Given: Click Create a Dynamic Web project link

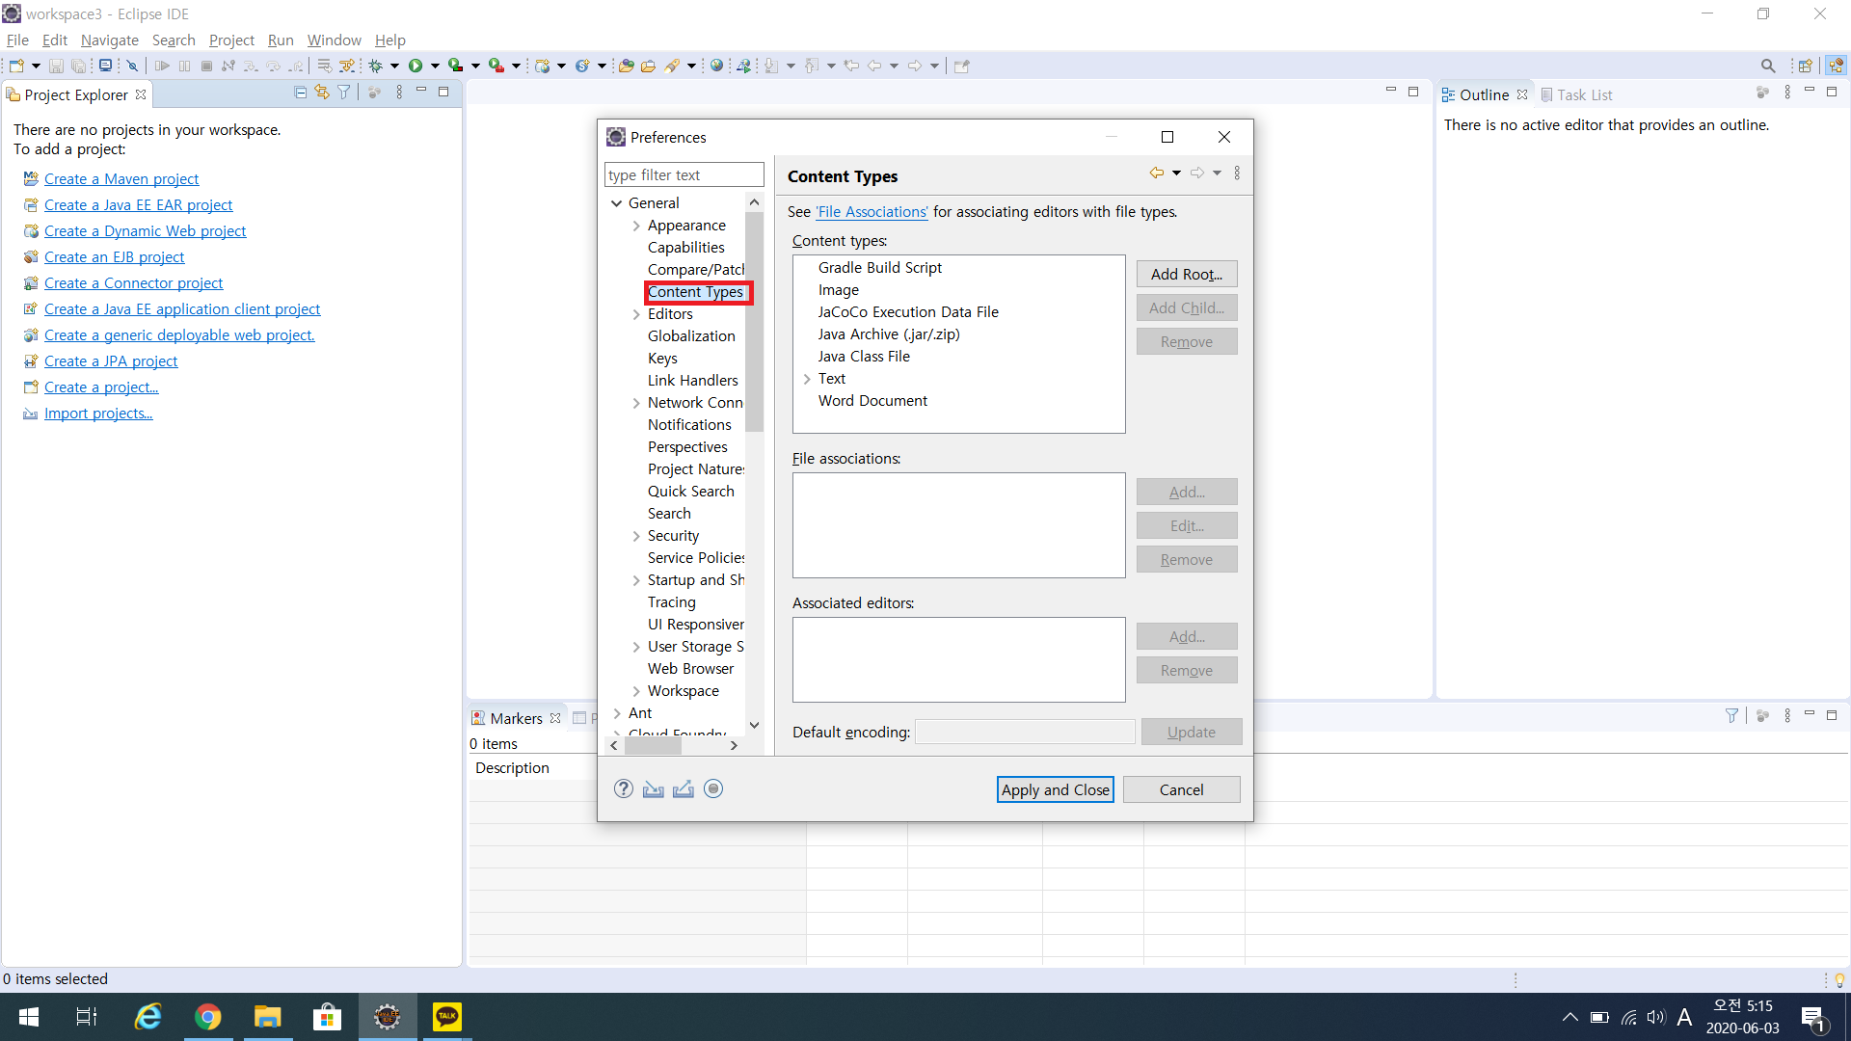Looking at the screenshot, I should click(x=145, y=231).
